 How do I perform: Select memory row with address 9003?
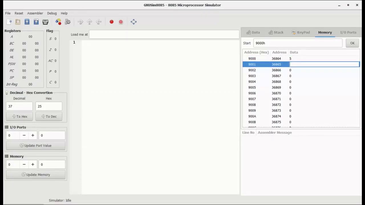point(301,76)
